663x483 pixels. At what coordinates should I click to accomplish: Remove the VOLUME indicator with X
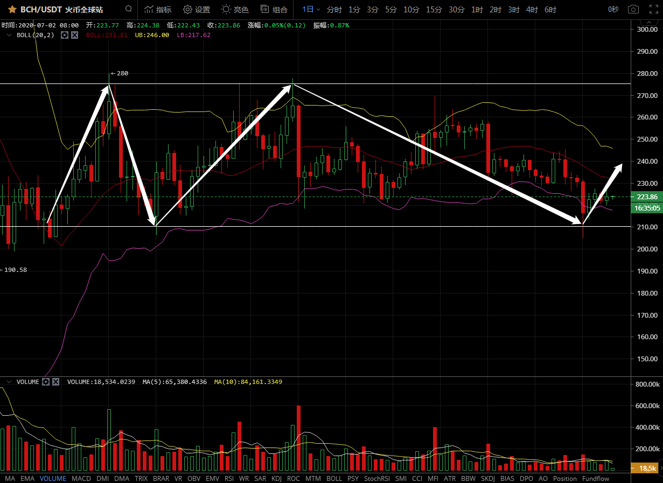56,382
